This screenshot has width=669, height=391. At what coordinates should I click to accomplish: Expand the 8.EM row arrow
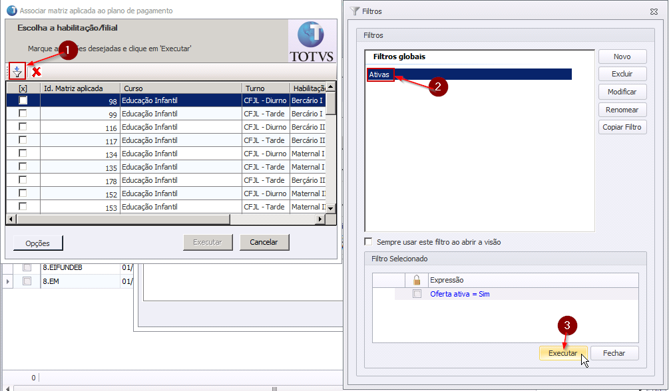(8, 281)
